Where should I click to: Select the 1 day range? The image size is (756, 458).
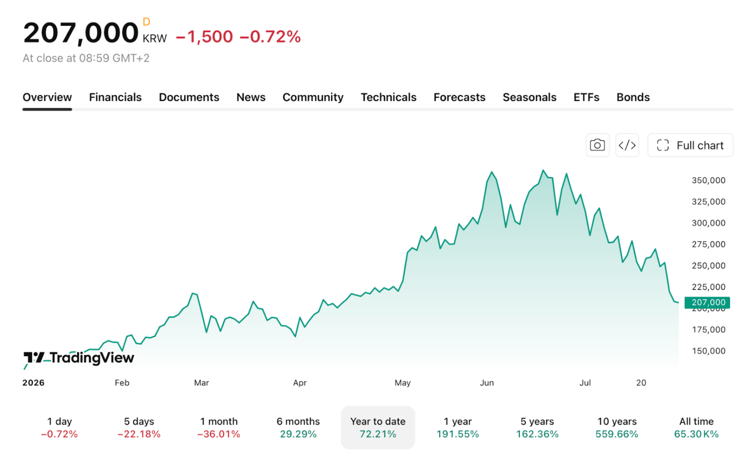coord(59,427)
